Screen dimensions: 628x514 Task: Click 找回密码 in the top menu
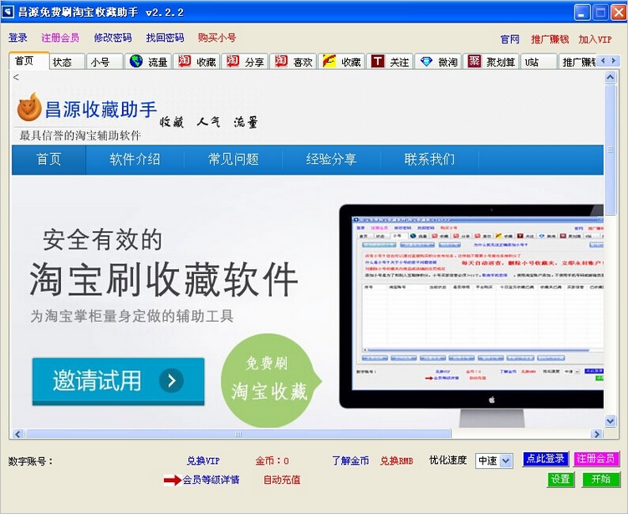[165, 38]
